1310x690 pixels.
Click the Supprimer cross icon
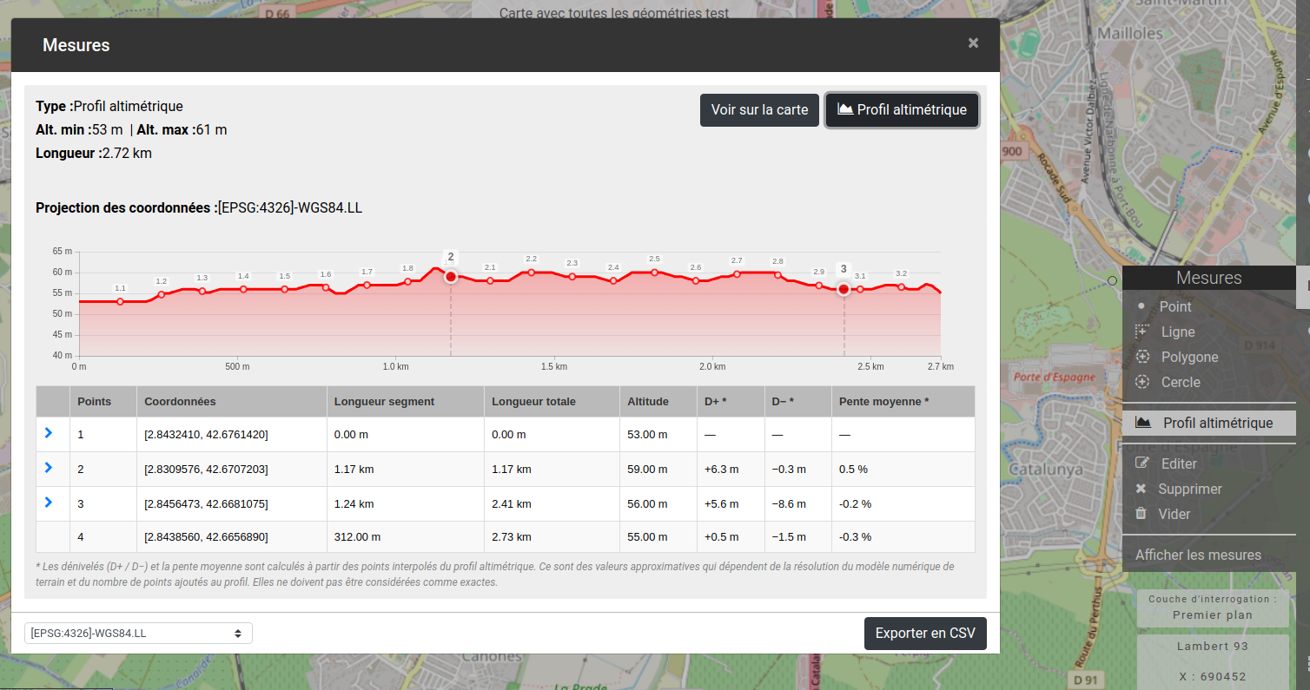1141,489
